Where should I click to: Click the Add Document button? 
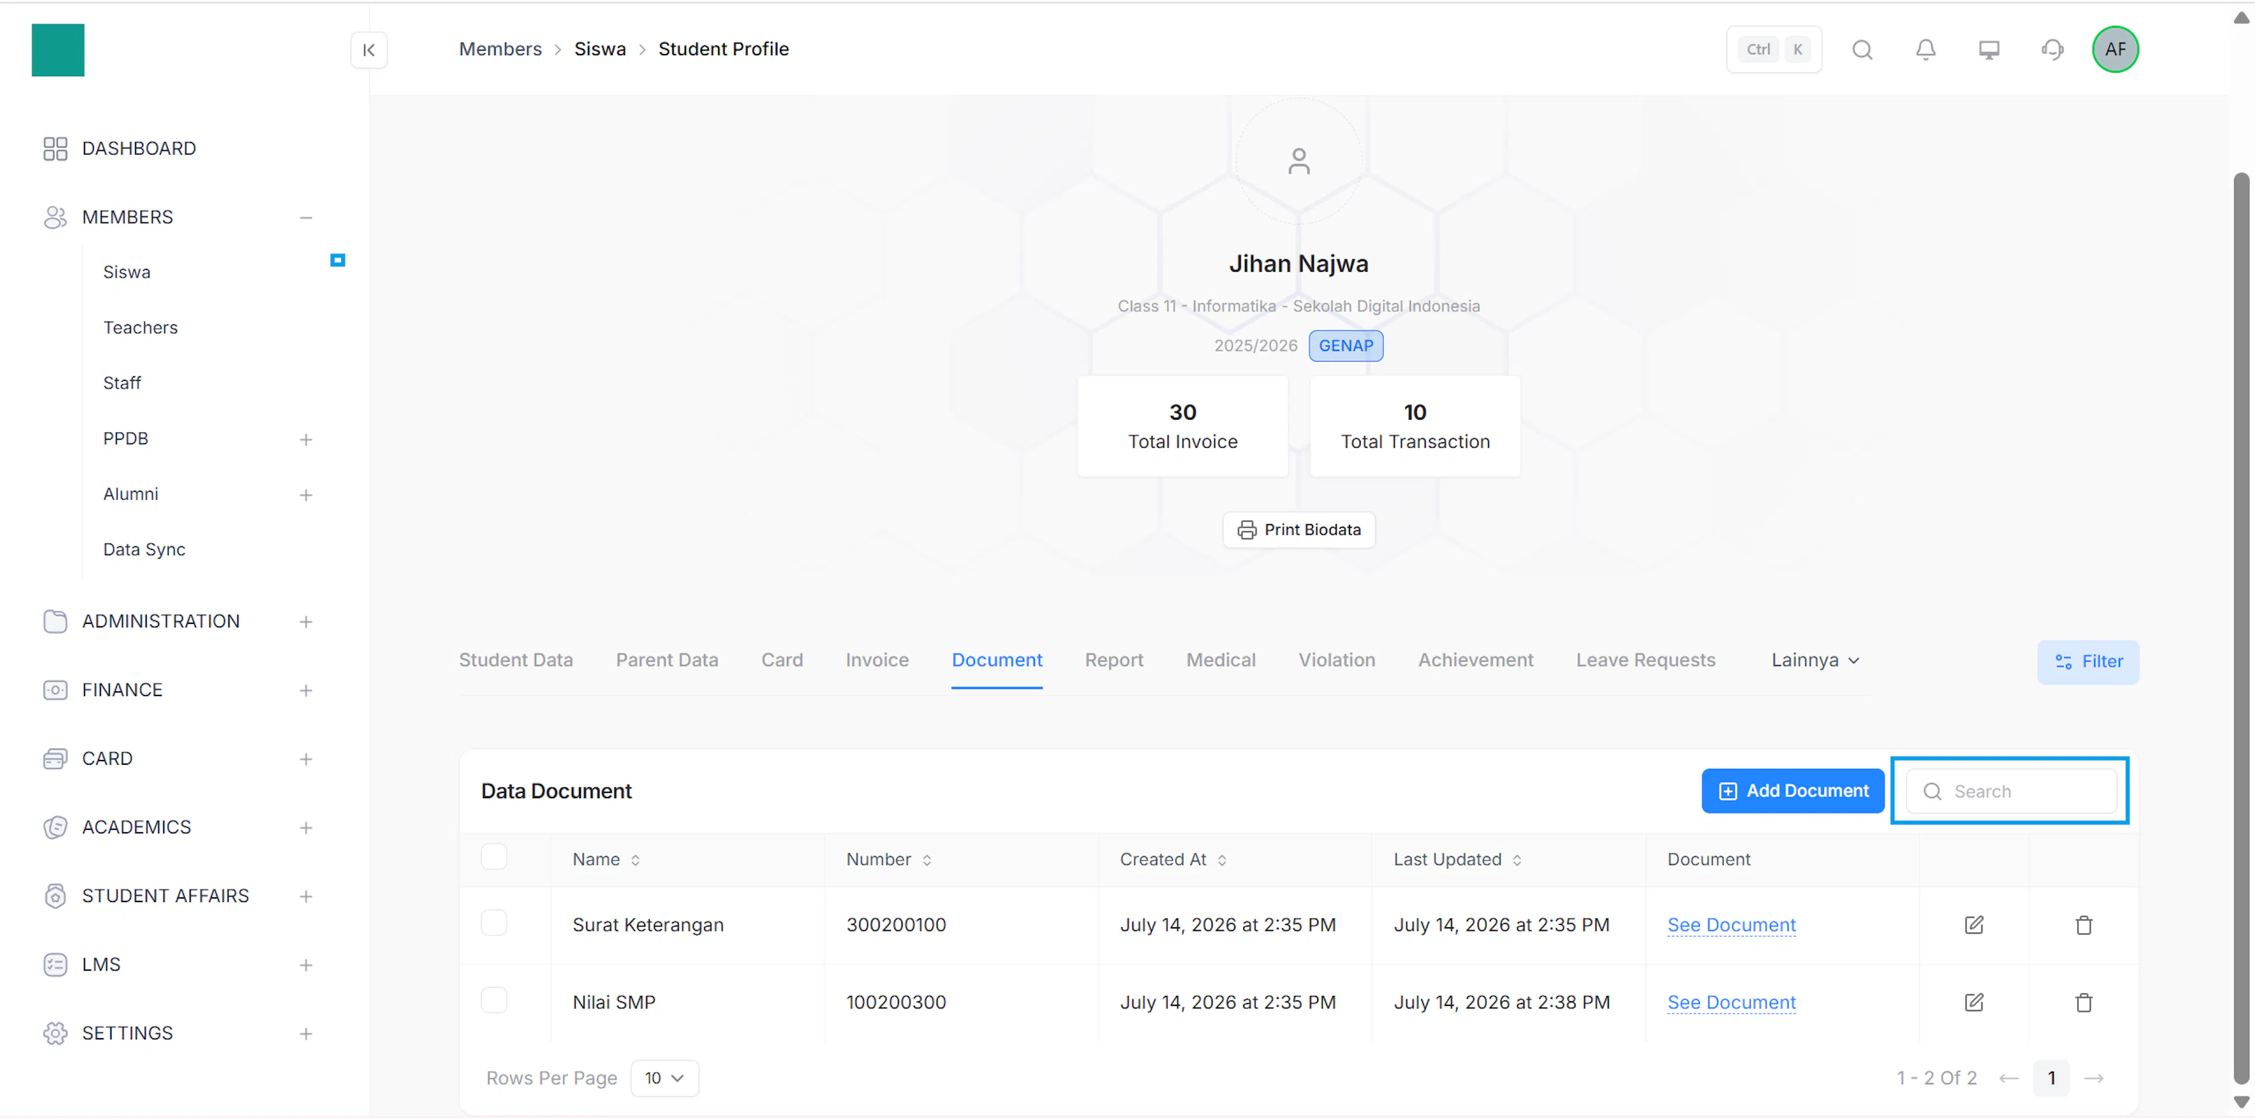point(1792,791)
